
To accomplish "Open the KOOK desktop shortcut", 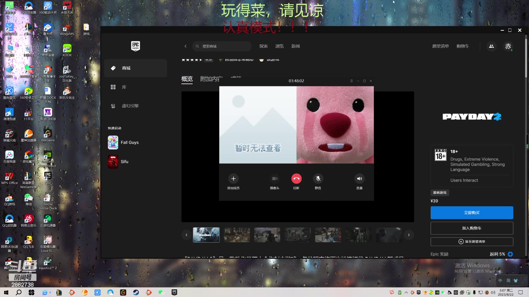I will (67, 50).
